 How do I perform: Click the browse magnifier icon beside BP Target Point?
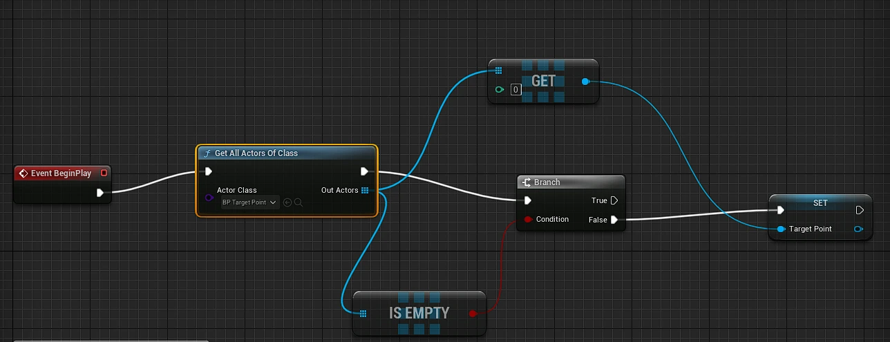pos(299,202)
